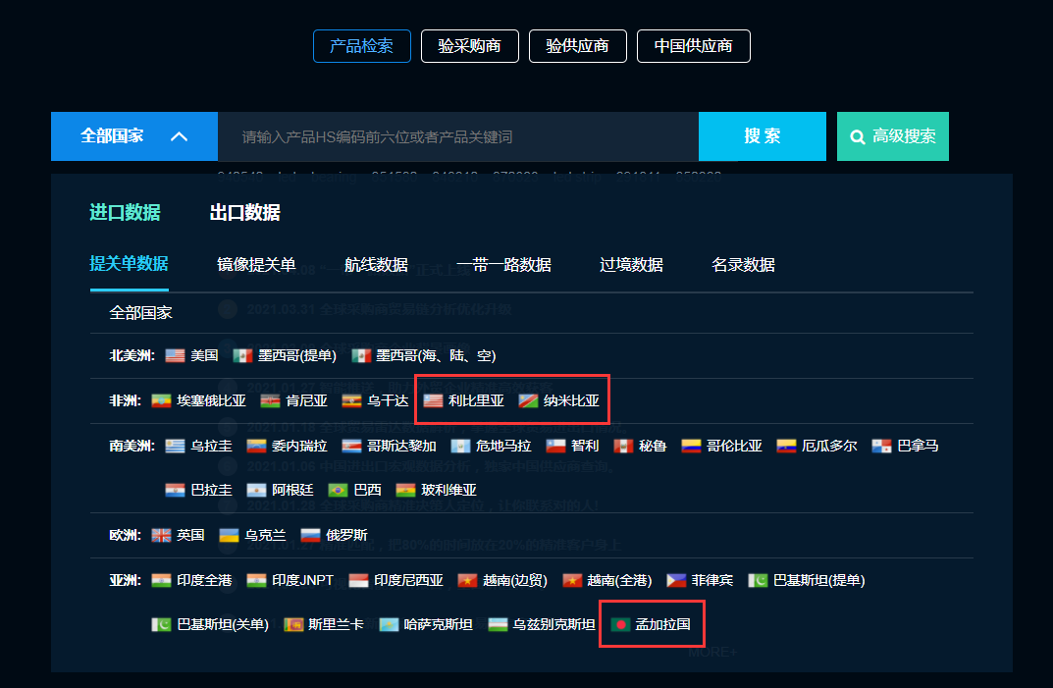Select the 一带一路数据 tab
This screenshot has width=1053, height=688.
503,265
